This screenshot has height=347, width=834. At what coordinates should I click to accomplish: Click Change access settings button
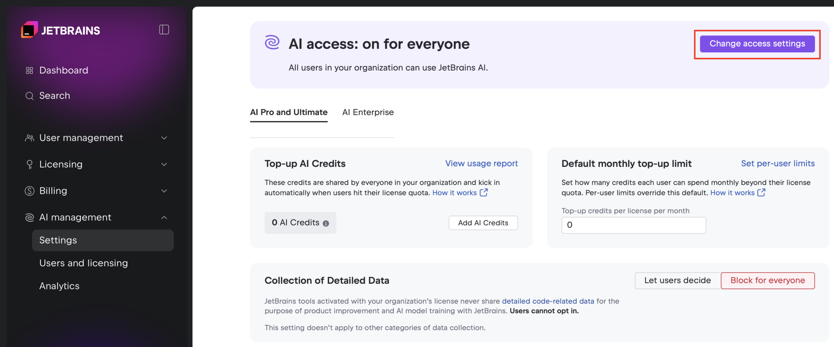tap(757, 44)
